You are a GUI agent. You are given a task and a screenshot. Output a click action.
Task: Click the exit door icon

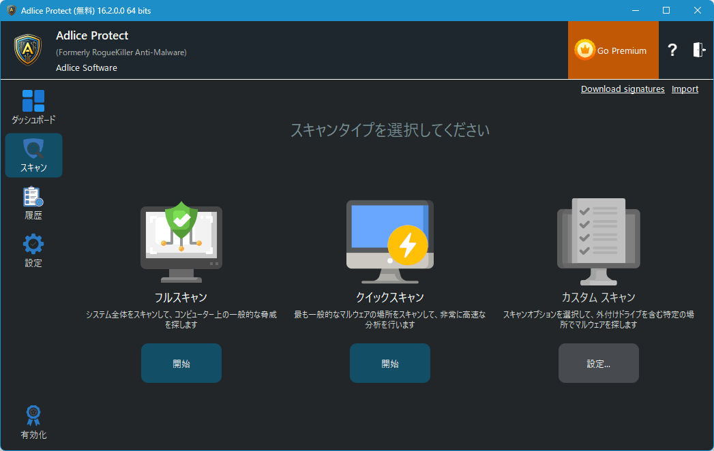[699, 50]
